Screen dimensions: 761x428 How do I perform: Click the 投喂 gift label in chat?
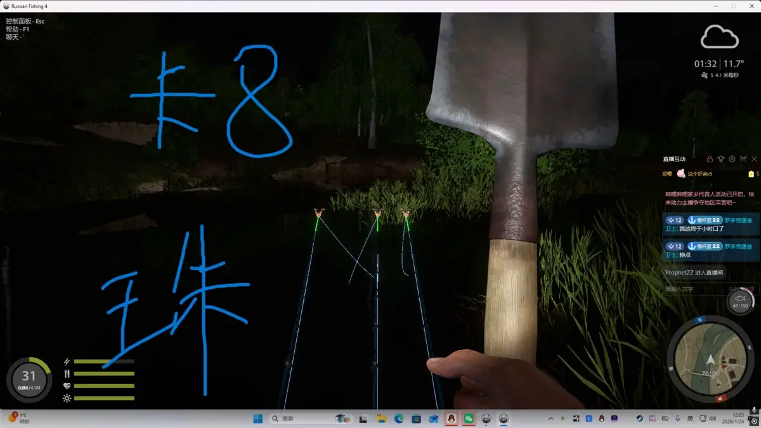tap(667, 174)
